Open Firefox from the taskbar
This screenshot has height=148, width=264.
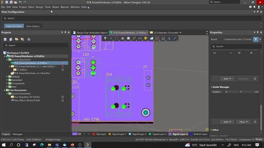pyautogui.click(x=73, y=145)
